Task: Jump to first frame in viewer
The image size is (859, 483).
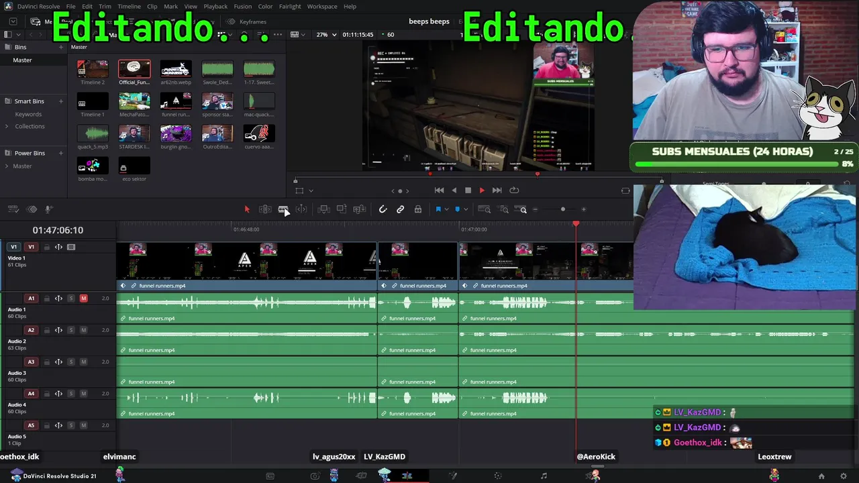Action: 439,191
